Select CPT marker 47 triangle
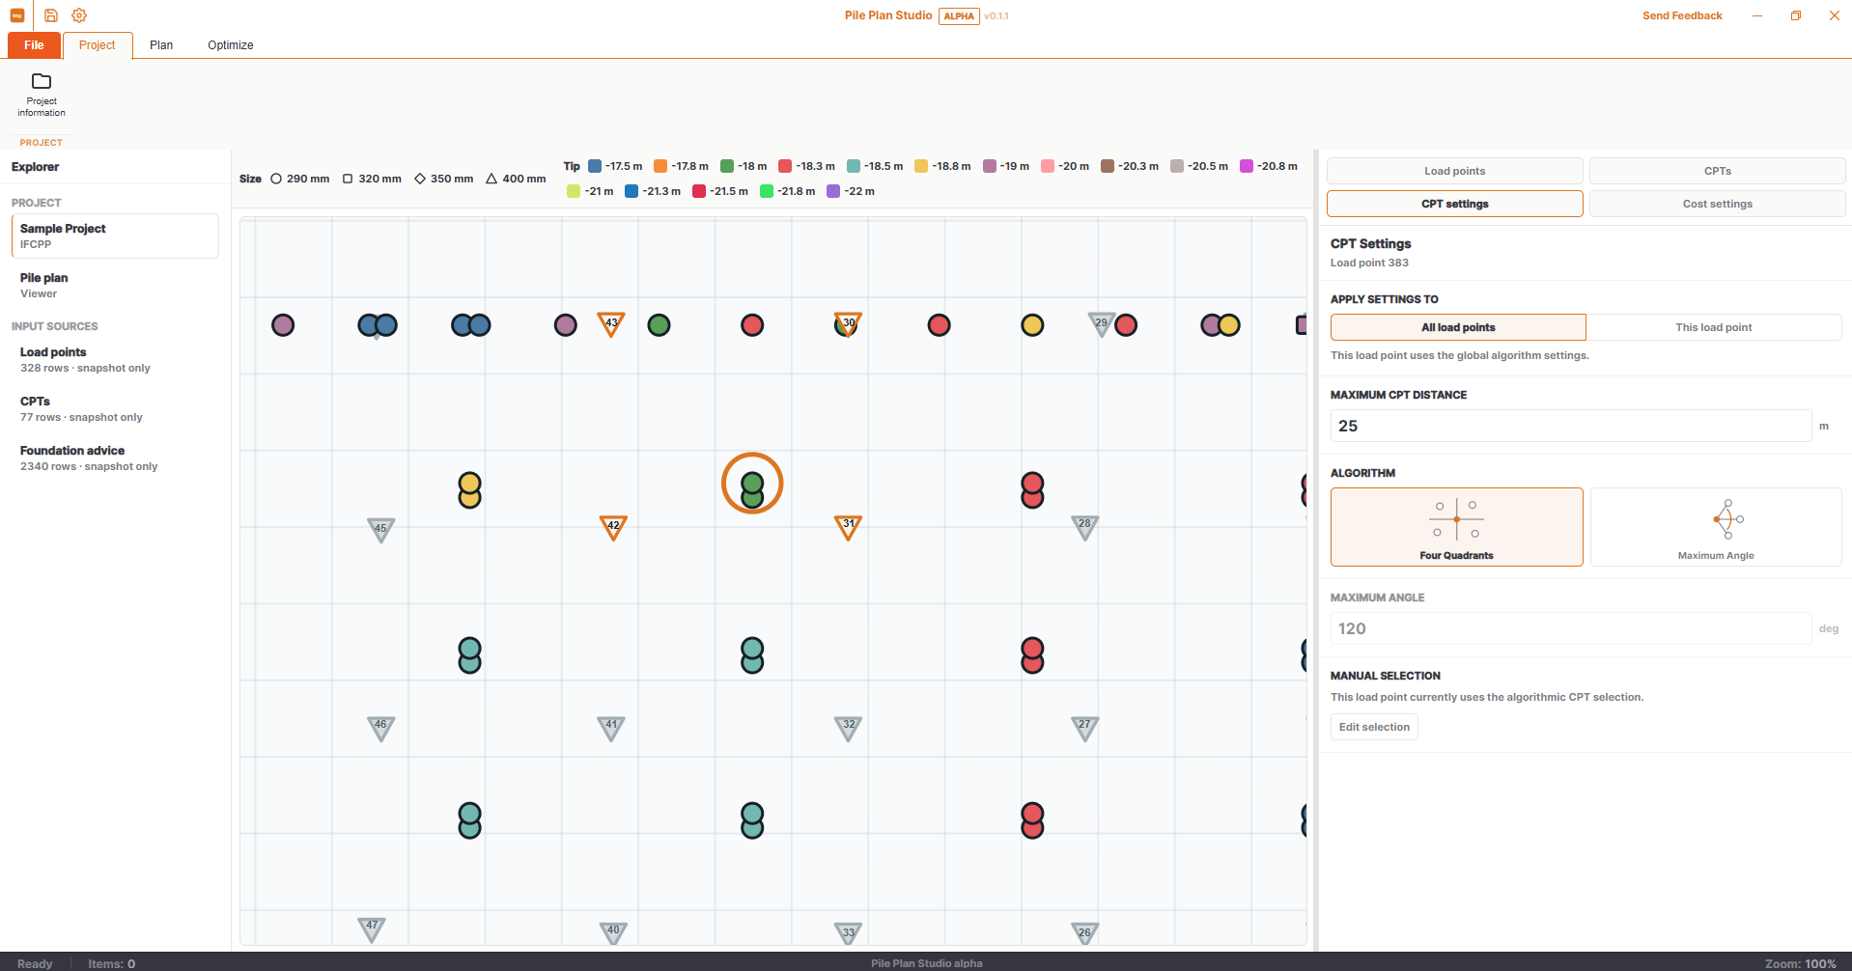The width and height of the screenshot is (1852, 971). (x=372, y=929)
